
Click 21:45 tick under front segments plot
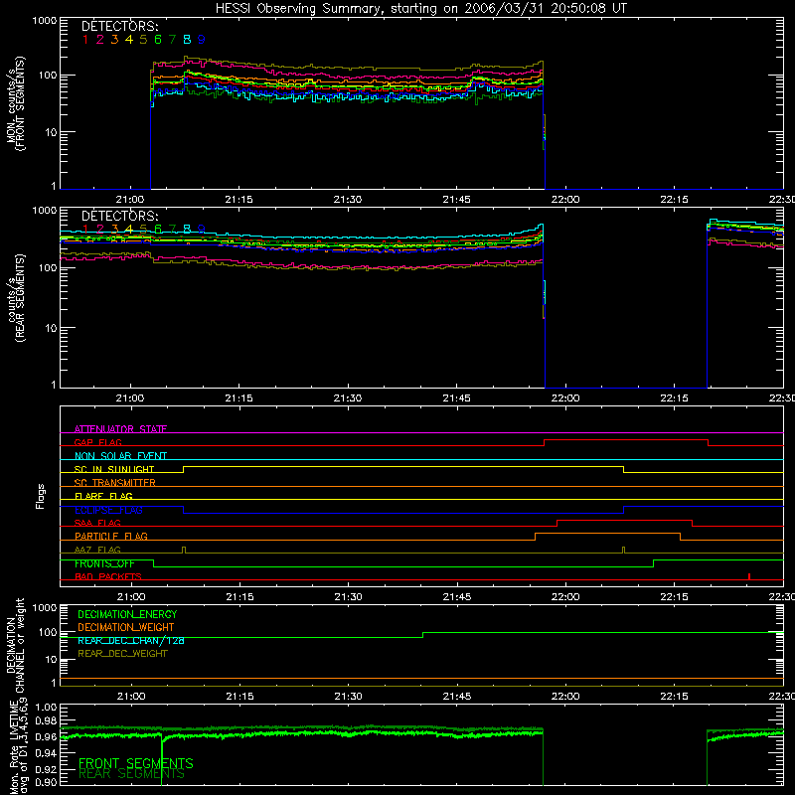456,200
